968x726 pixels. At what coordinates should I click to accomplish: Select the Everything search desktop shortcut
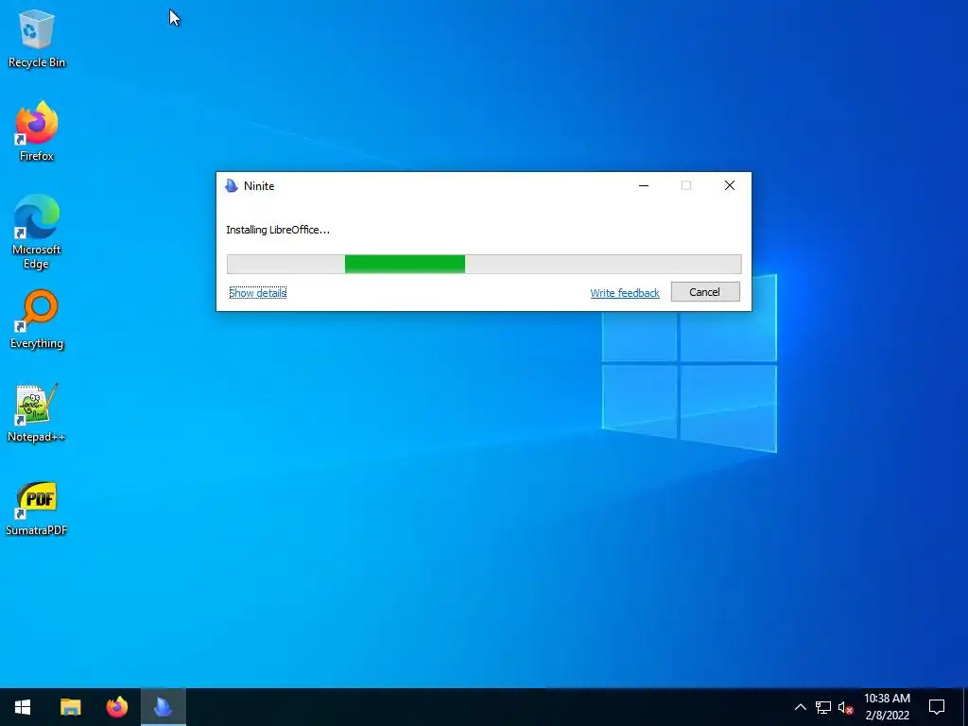click(37, 320)
